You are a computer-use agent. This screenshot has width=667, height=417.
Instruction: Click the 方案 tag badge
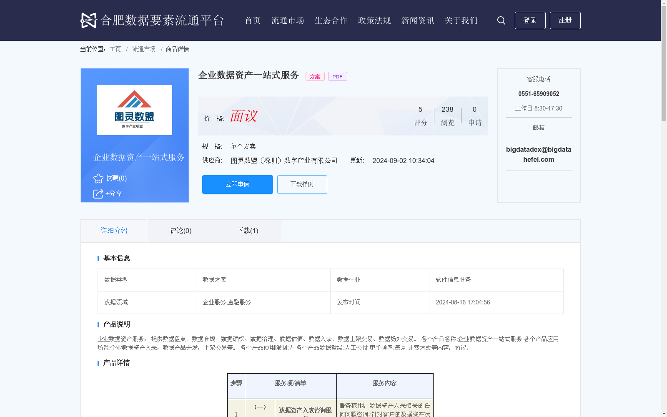click(315, 77)
